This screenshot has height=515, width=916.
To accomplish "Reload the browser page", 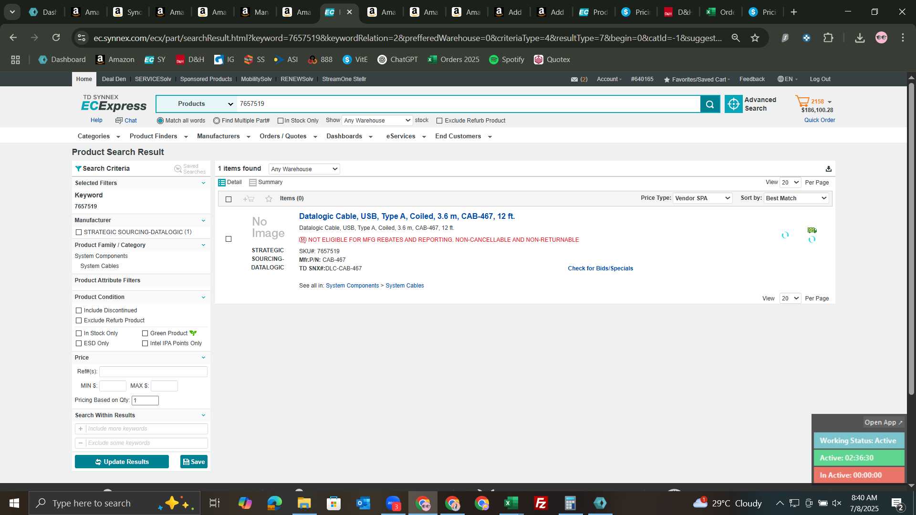I will tap(56, 38).
